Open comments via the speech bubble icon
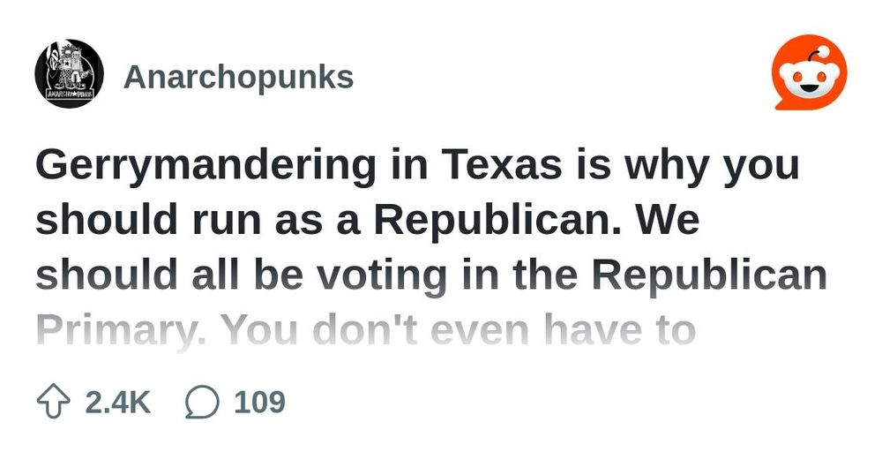 (x=202, y=402)
